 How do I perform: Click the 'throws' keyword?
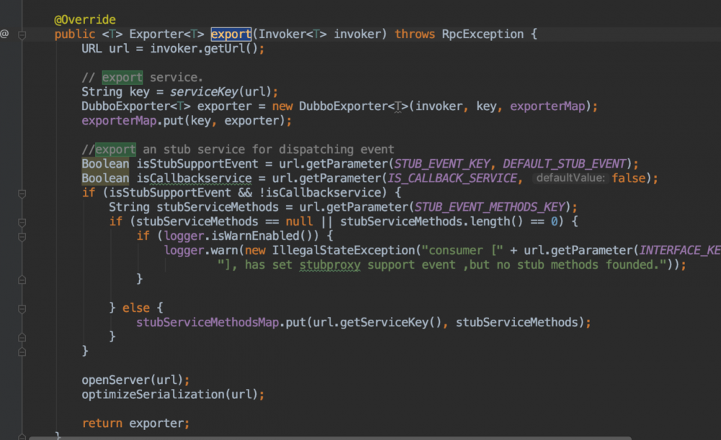[415, 34]
